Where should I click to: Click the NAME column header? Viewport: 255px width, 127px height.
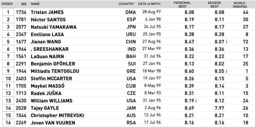click(35, 4)
